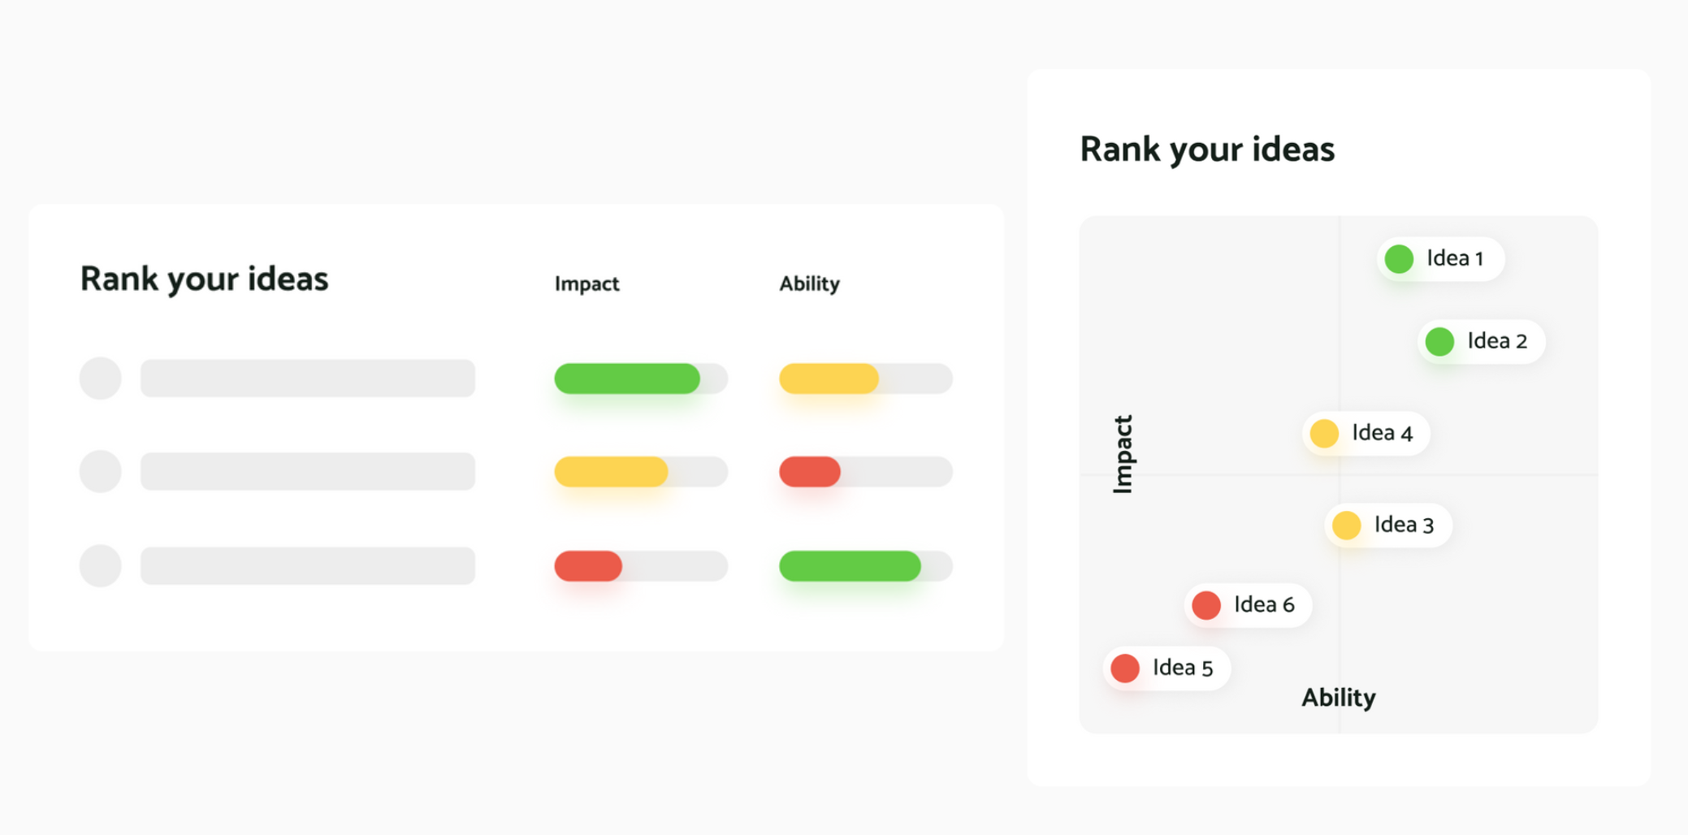
Task: Adjust the green Ability slider in third row
Action: click(x=866, y=566)
